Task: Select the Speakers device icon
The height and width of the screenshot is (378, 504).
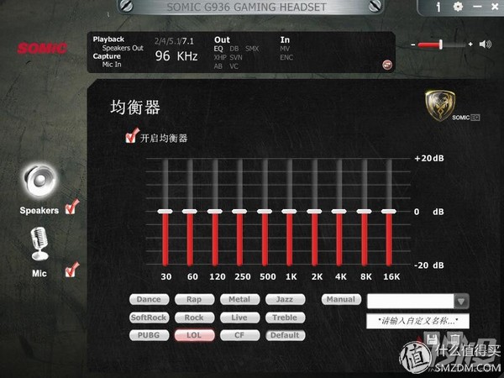Action: point(39,180)
